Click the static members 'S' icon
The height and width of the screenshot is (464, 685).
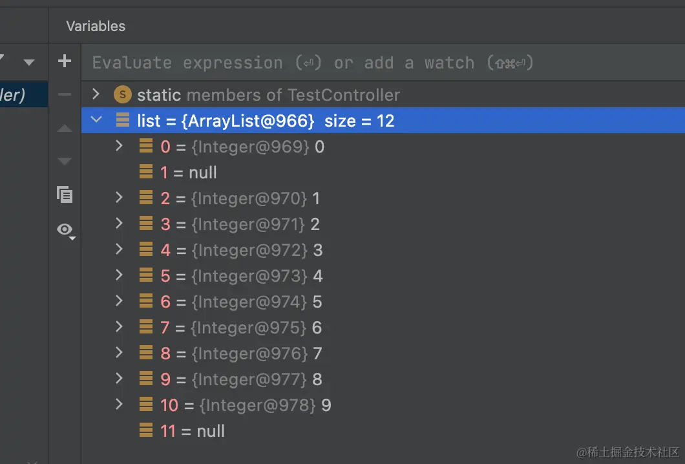click(x=122, y=95)
